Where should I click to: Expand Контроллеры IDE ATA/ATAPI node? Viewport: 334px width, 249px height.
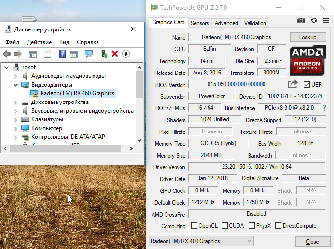tap(16, 137)
